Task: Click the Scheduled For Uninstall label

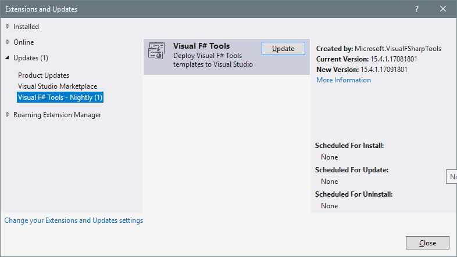Action: coord(354,194)
